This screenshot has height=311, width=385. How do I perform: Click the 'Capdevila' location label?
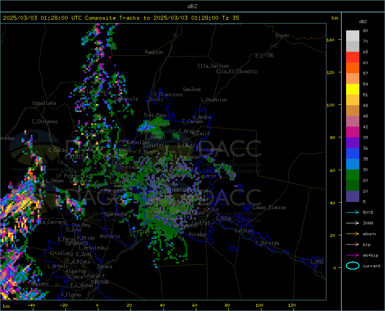pyautogui.click(x=126, y=99)
